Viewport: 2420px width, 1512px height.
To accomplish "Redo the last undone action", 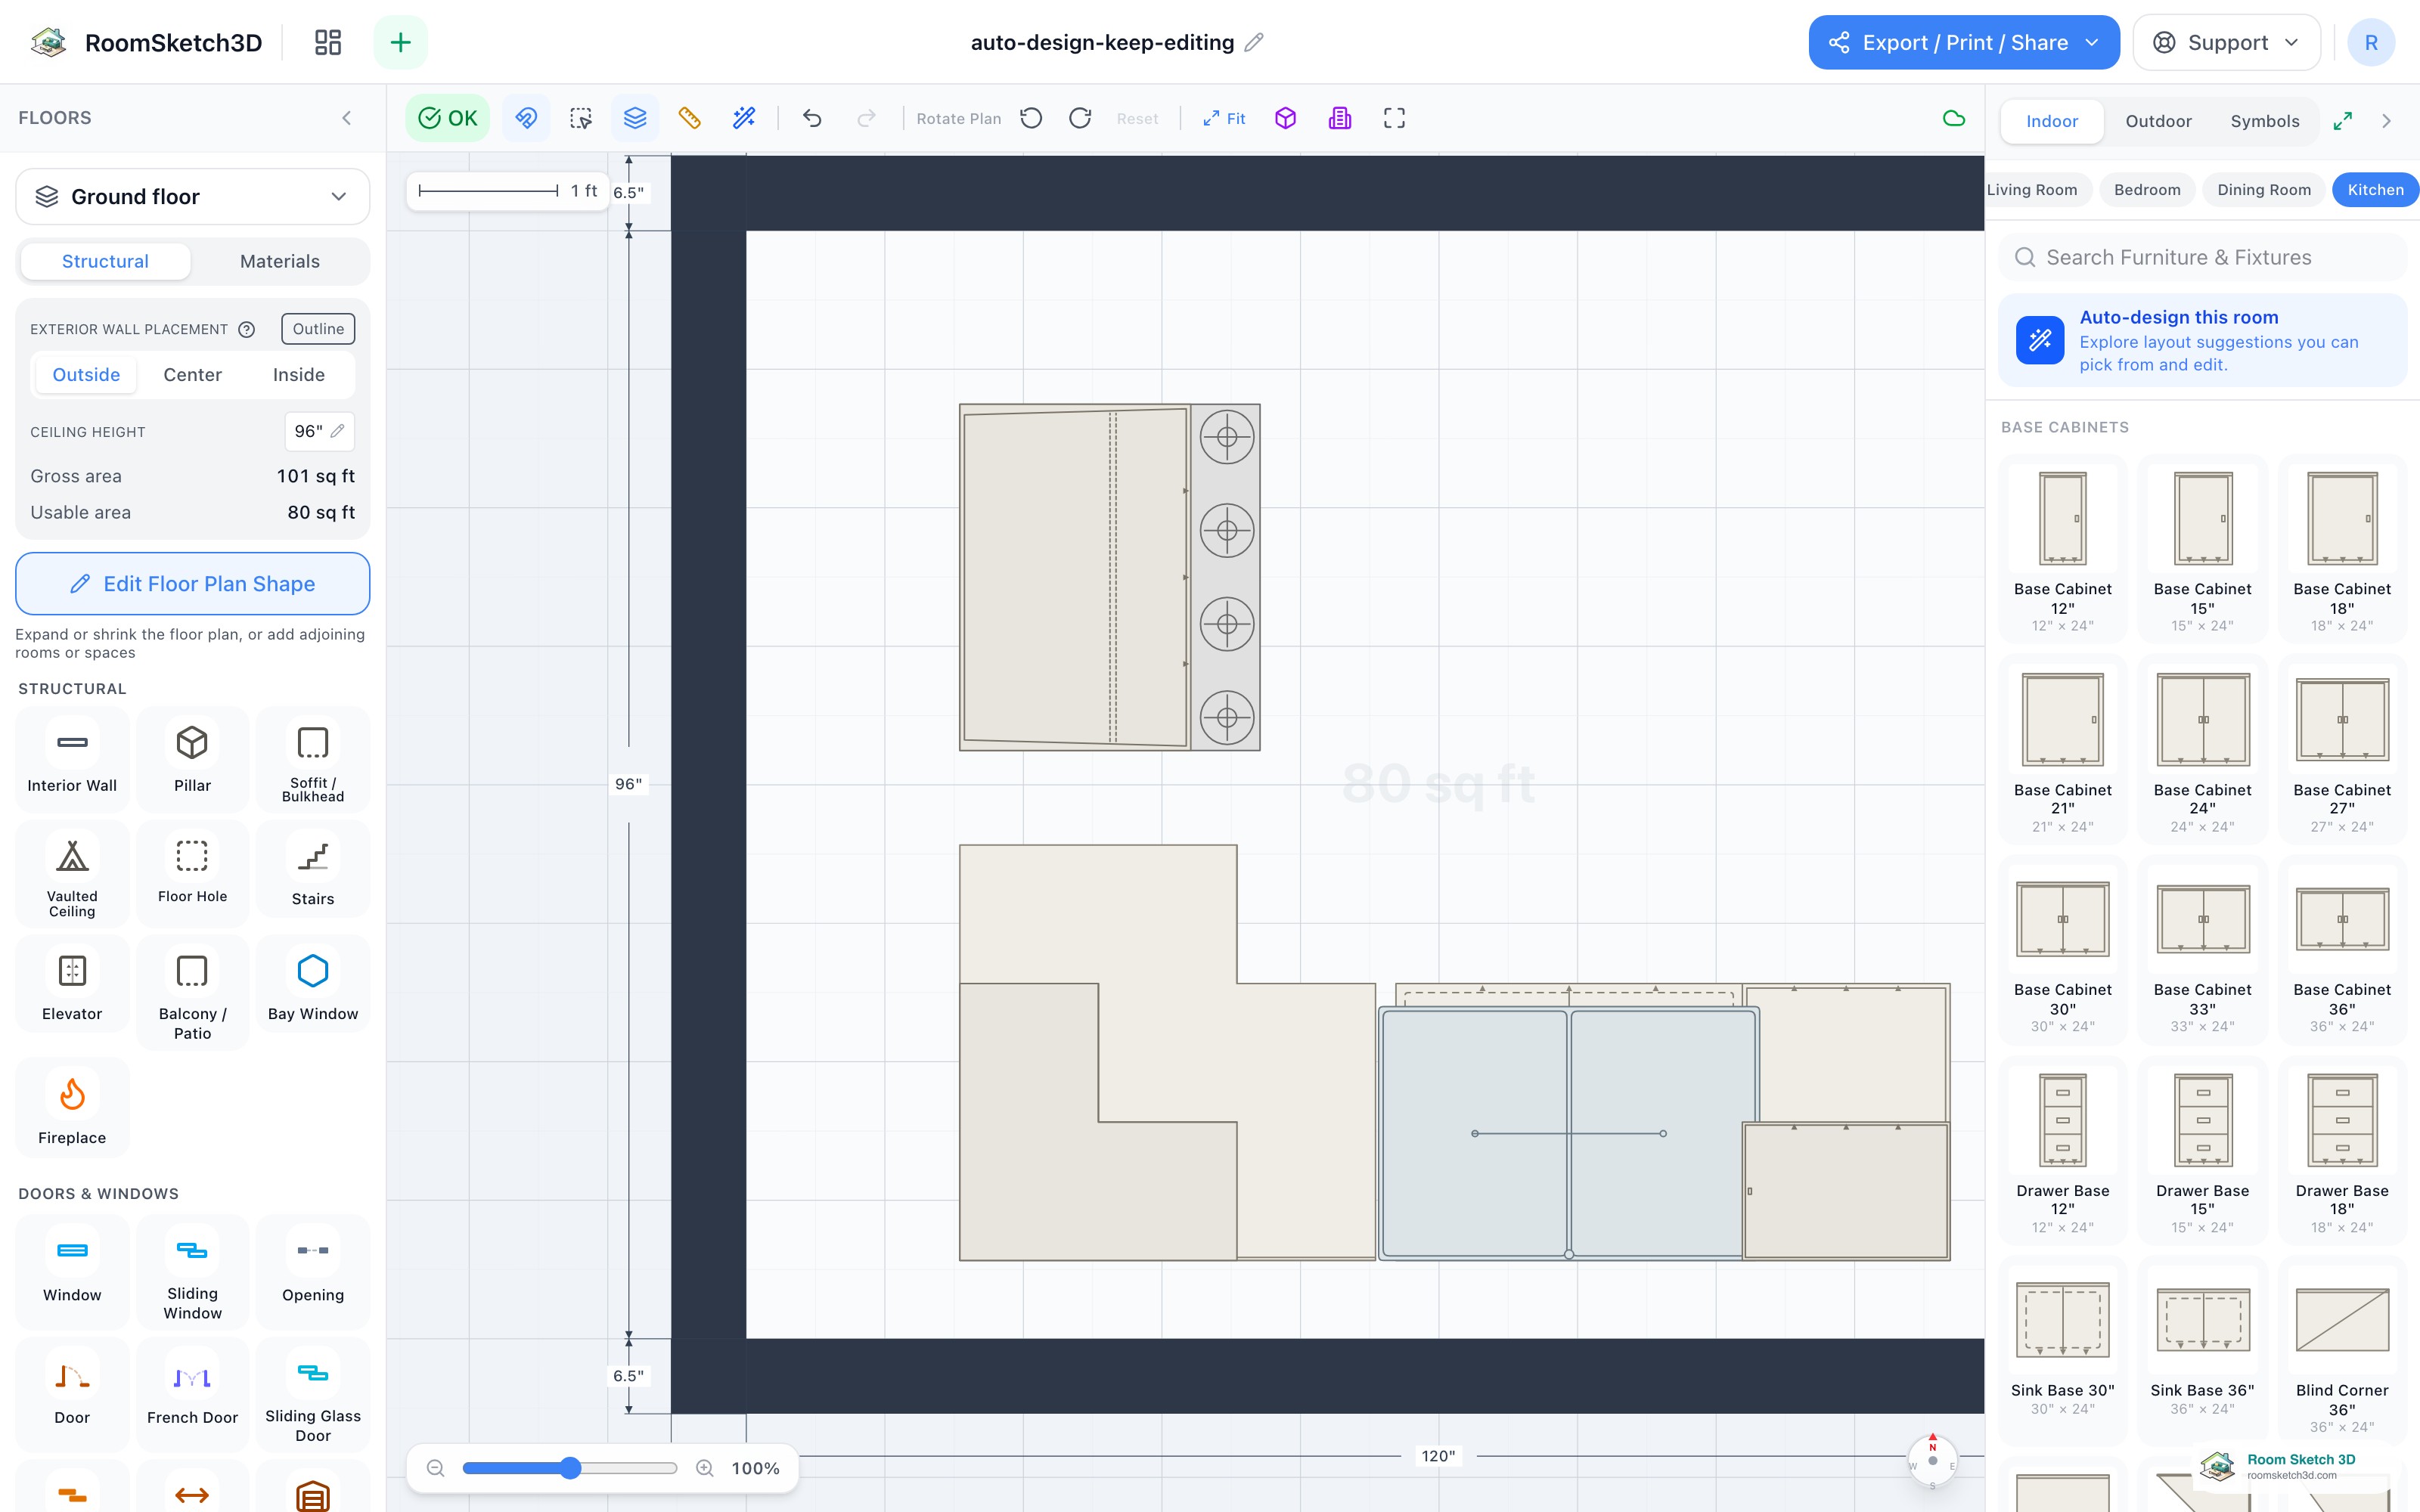I will 866,118.
